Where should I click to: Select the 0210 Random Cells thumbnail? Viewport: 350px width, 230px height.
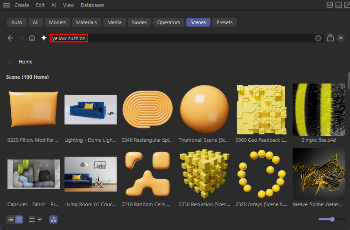click(x=147, y=174)
